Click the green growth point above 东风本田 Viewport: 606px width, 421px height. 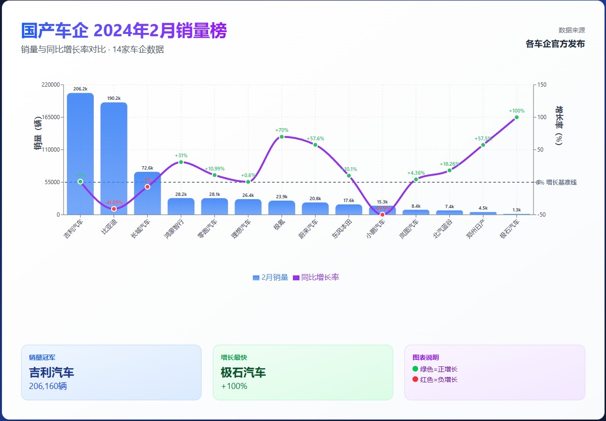[x=349, y=176]
